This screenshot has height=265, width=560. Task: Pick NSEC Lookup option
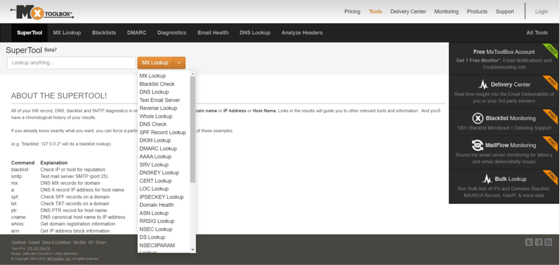(156, 229)
